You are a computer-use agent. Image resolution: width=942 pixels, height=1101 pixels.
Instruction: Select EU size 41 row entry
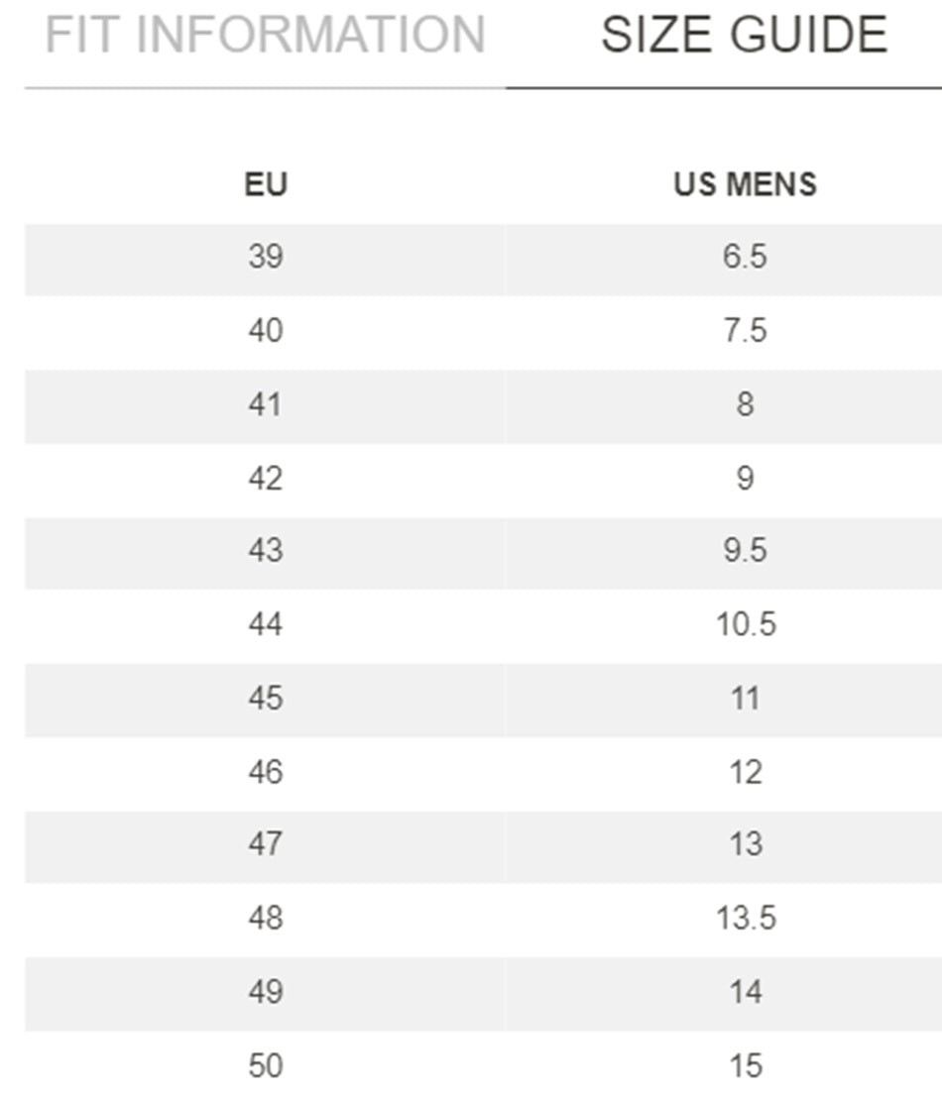click(266, 404)
